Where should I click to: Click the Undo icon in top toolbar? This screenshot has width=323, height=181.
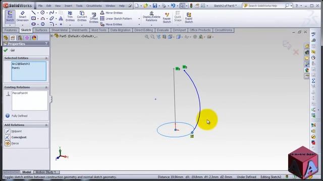[x=173, y=6]
